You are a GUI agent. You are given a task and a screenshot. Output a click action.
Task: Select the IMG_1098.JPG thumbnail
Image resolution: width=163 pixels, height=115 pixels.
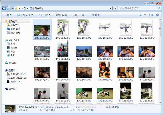(x=105, y=70)
